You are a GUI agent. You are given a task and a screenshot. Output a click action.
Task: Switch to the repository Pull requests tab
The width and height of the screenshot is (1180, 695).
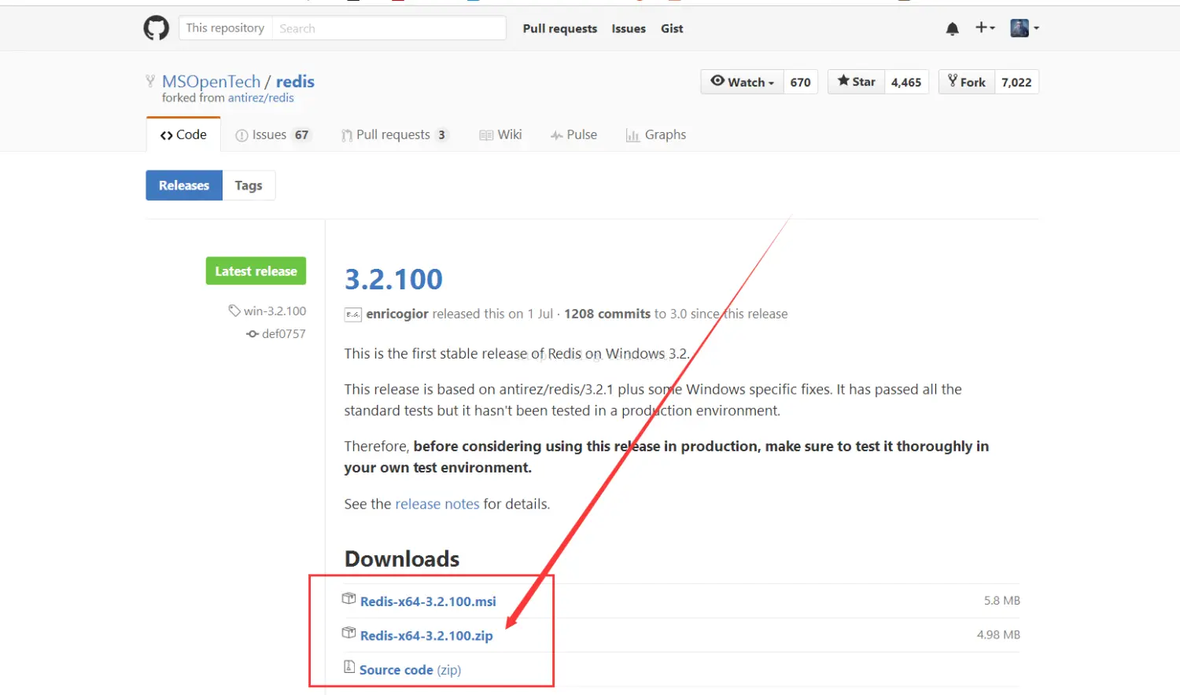(395, 135)
